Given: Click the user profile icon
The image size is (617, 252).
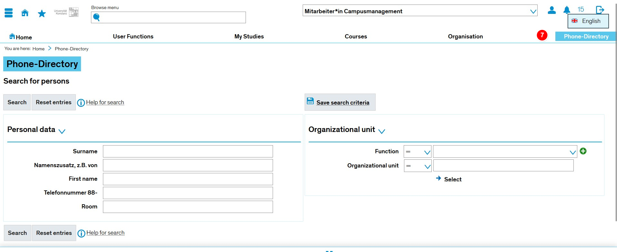Looking at the screenshot, I should [x=551, y=10].
